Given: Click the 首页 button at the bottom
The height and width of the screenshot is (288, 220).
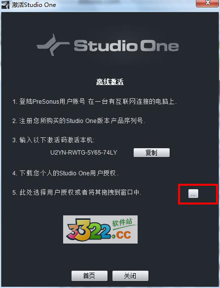Looking at the screenshot, I should [89, 276].
